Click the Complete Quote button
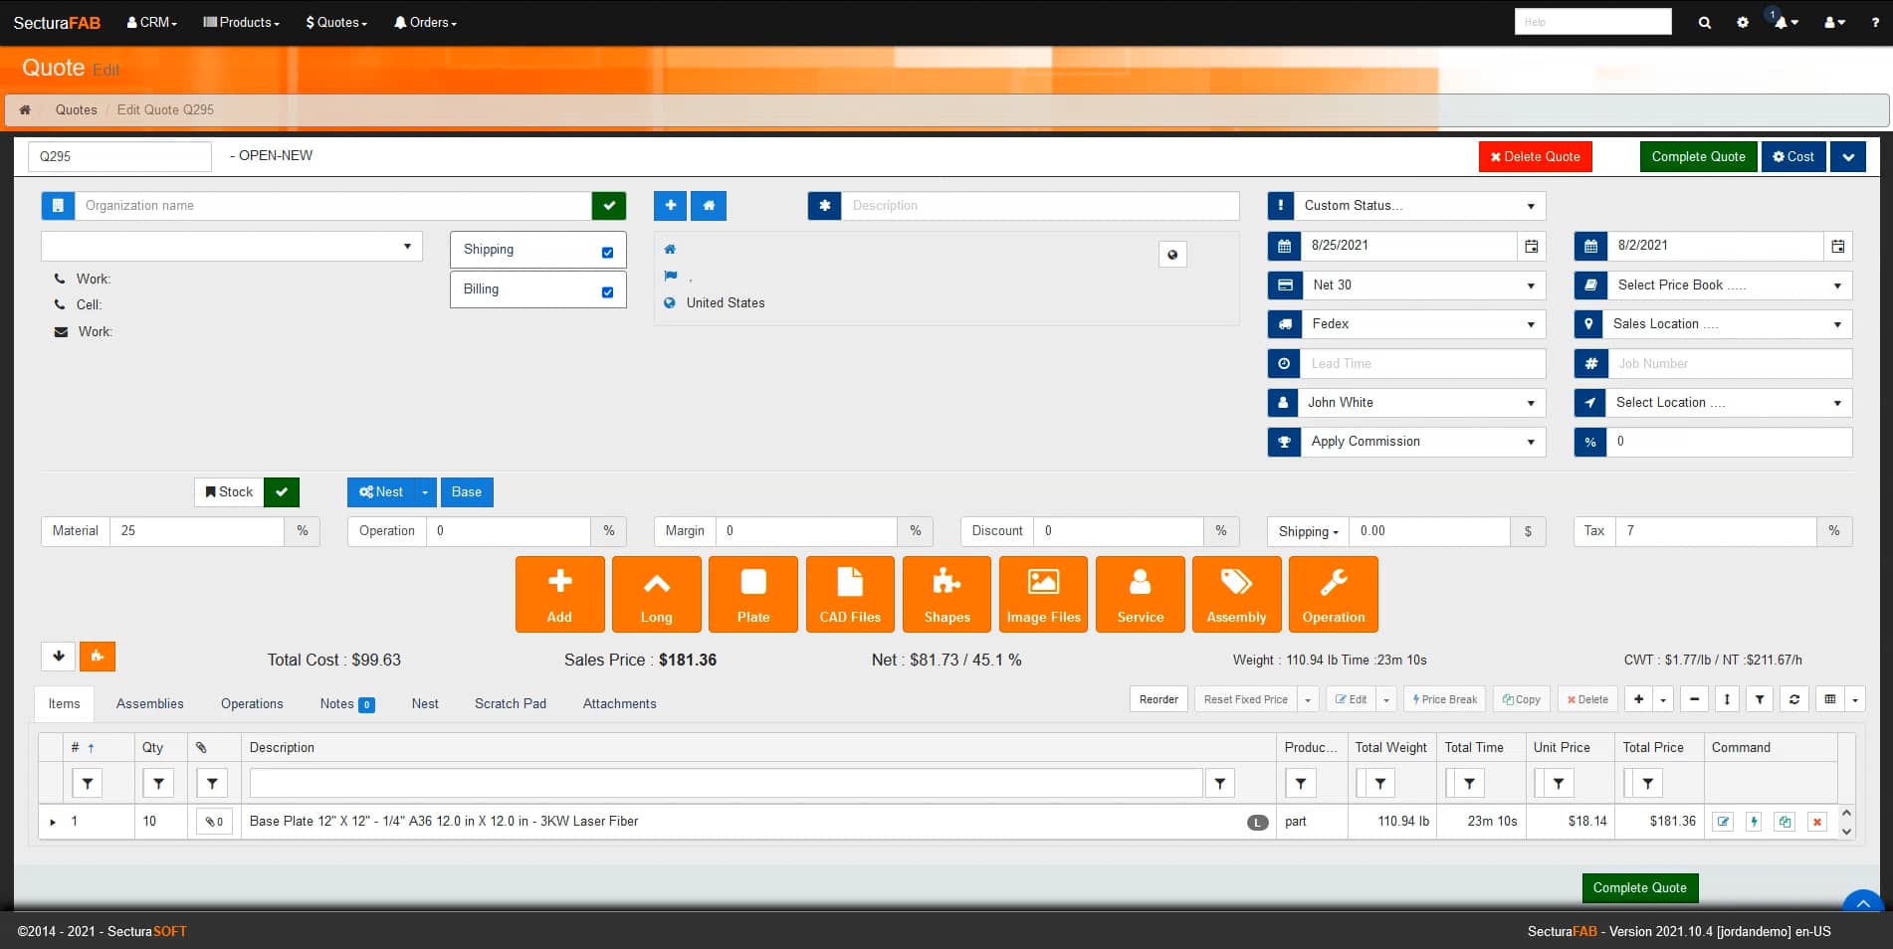 pyautogui.click(x=1698, y=156)
